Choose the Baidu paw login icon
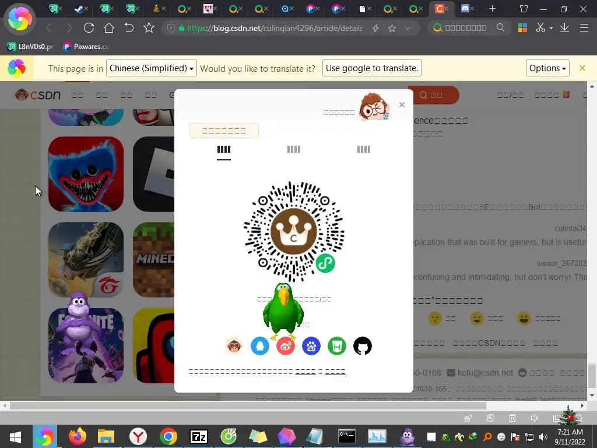The height and width of the screenshot is (448, 597). [311, 346]
